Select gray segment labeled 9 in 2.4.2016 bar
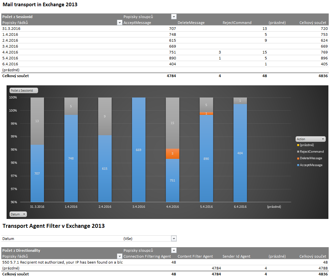 (x=105, y=116)
